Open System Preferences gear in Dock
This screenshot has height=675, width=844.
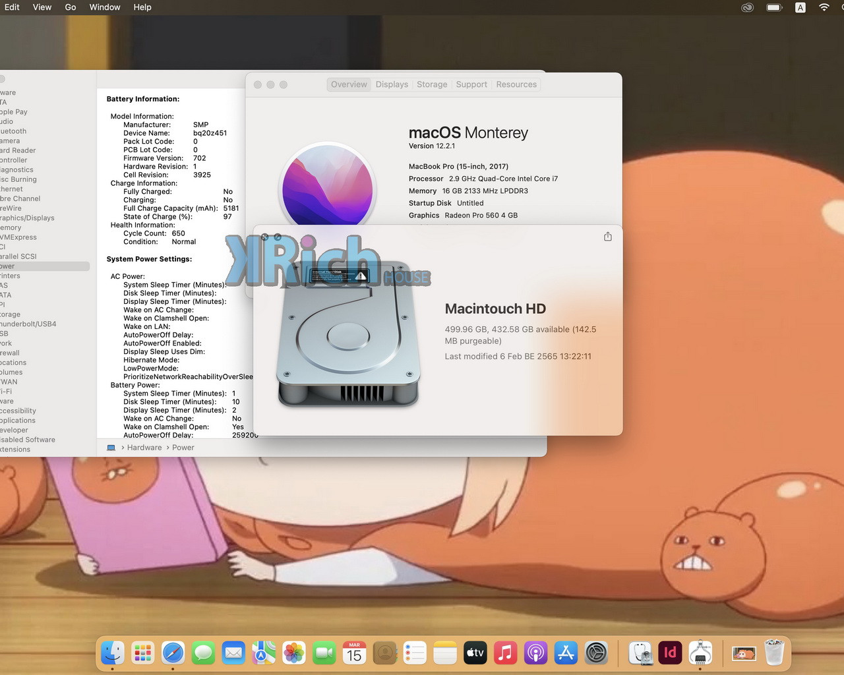click(x=596, y=653)
